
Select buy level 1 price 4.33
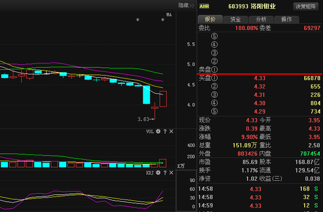click(x=259, y=78)
